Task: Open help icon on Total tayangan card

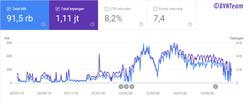Action: [x=92, y=24]
